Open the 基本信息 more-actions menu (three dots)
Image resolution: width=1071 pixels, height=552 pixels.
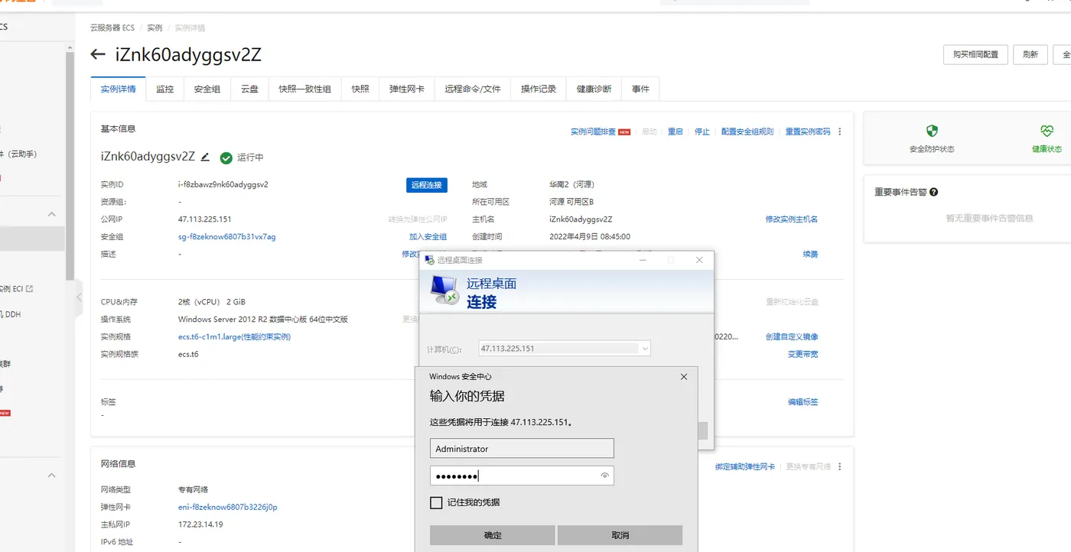click(839, 132)
